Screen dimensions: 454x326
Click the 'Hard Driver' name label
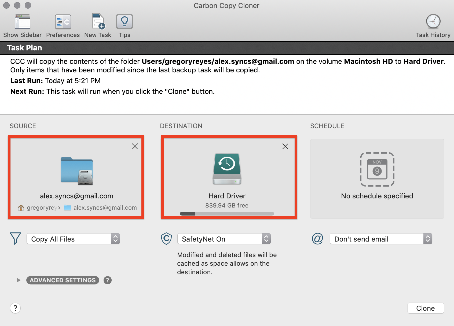pyautogui.click(x=227, y=196)
